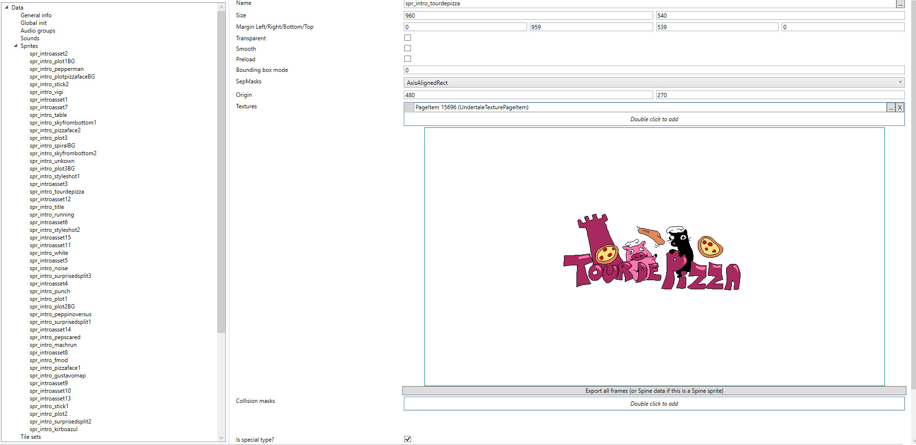The width and height of the screenshot is (916, 445).
Task: Click the Collision masks "Double click to add" area
Action: click(654, 403)
